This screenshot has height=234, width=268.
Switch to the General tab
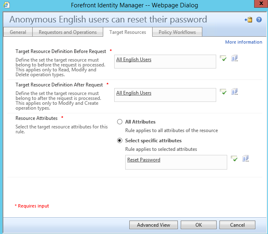click(18, 32)
